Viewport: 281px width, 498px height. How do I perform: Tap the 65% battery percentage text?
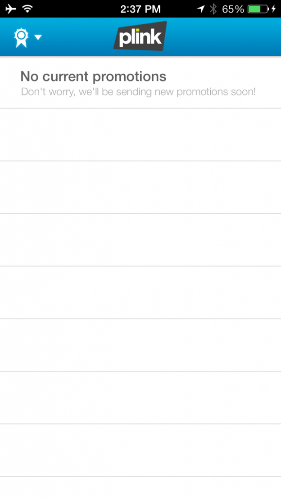coord(233,9)
